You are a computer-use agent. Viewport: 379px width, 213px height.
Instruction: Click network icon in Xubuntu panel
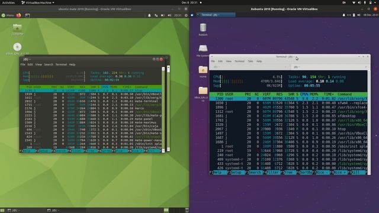click(x=349, y=15)
